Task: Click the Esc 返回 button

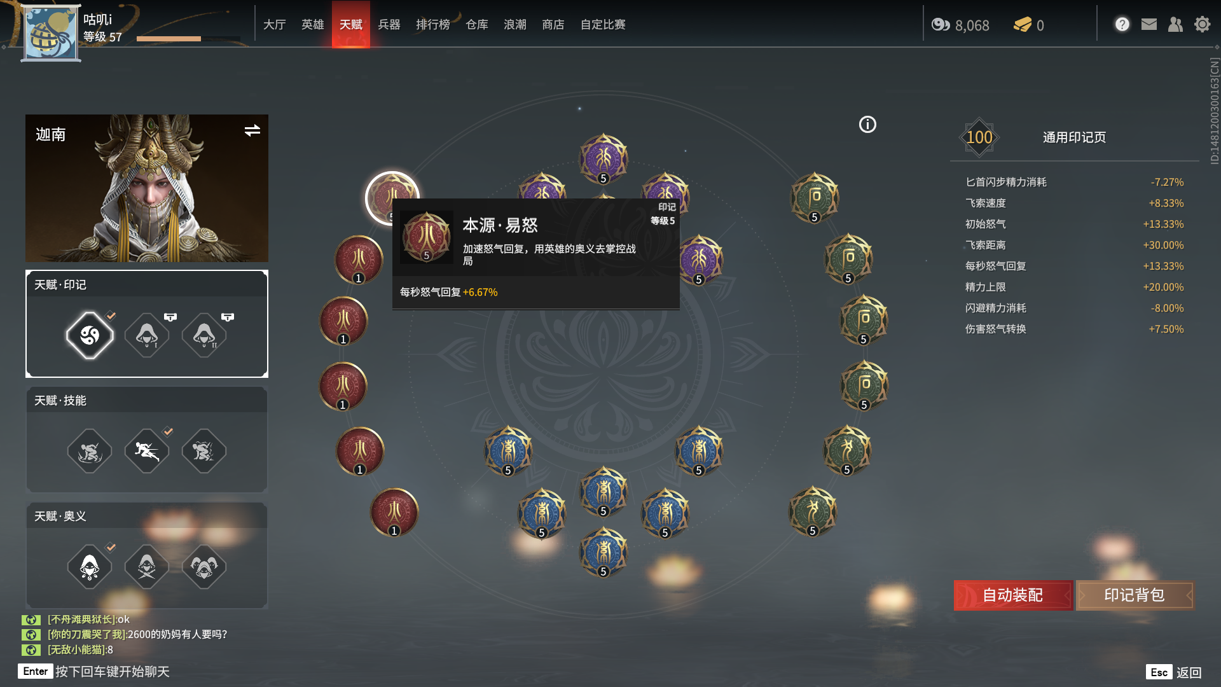Action: (x=1174, y=672)
